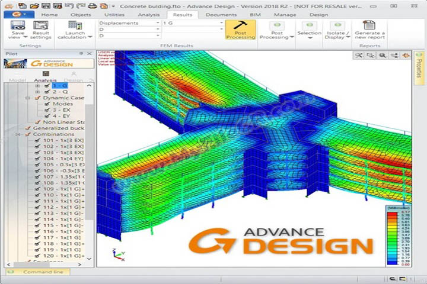
Task: Toggle the check mark for 3 - EX
Action: click(x=47, y=110)
